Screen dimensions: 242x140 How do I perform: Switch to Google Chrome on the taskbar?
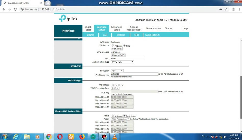point(49,137)
